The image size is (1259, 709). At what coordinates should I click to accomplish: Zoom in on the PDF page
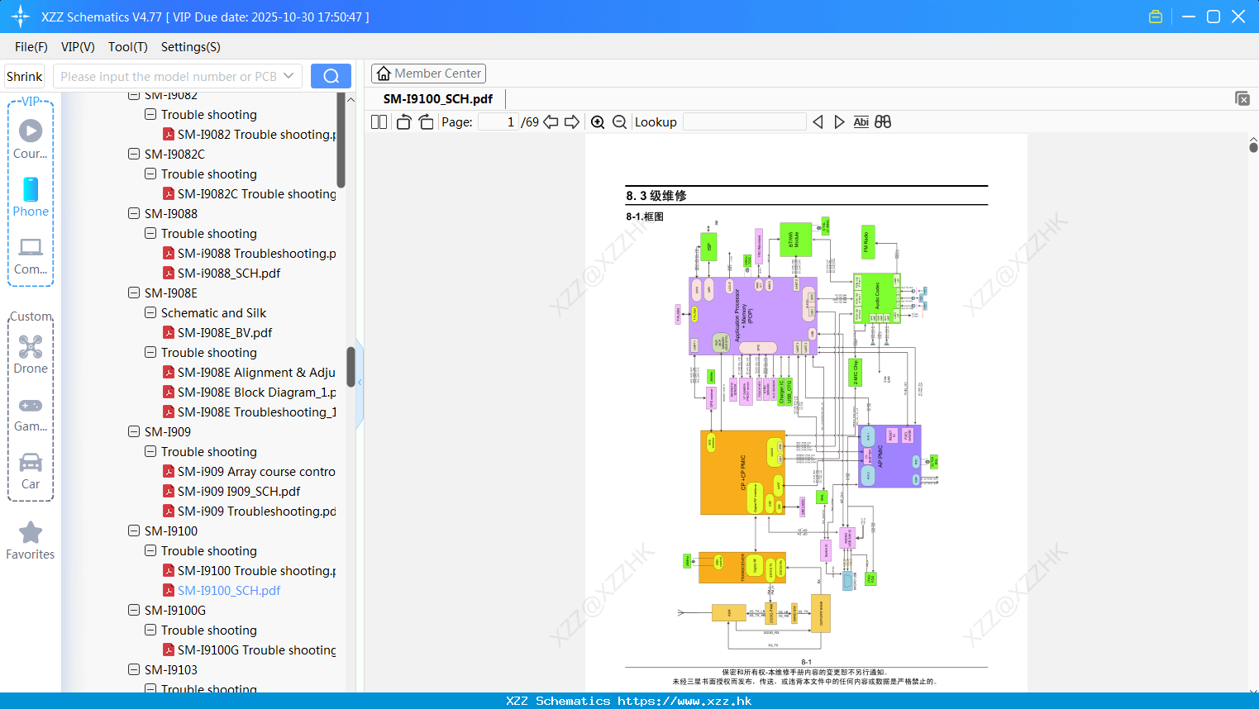tap(598, 122)
